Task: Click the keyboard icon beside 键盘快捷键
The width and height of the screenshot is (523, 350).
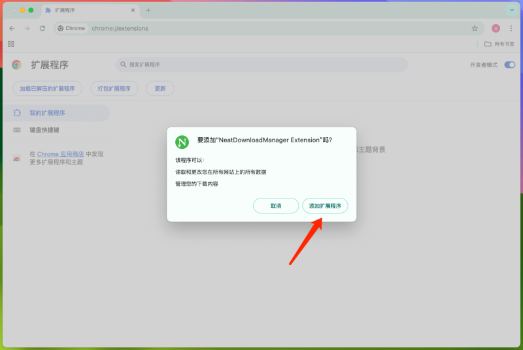Action: click(x=17, y=130)
